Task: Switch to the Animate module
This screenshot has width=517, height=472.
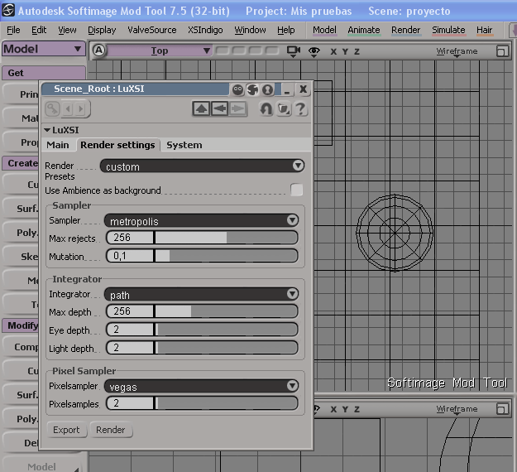Action: (x=364, y=30)
